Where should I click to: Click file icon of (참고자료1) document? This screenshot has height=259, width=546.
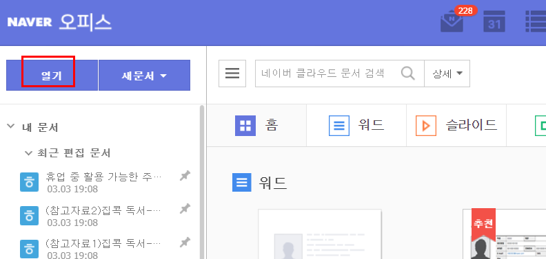[29, 249]
